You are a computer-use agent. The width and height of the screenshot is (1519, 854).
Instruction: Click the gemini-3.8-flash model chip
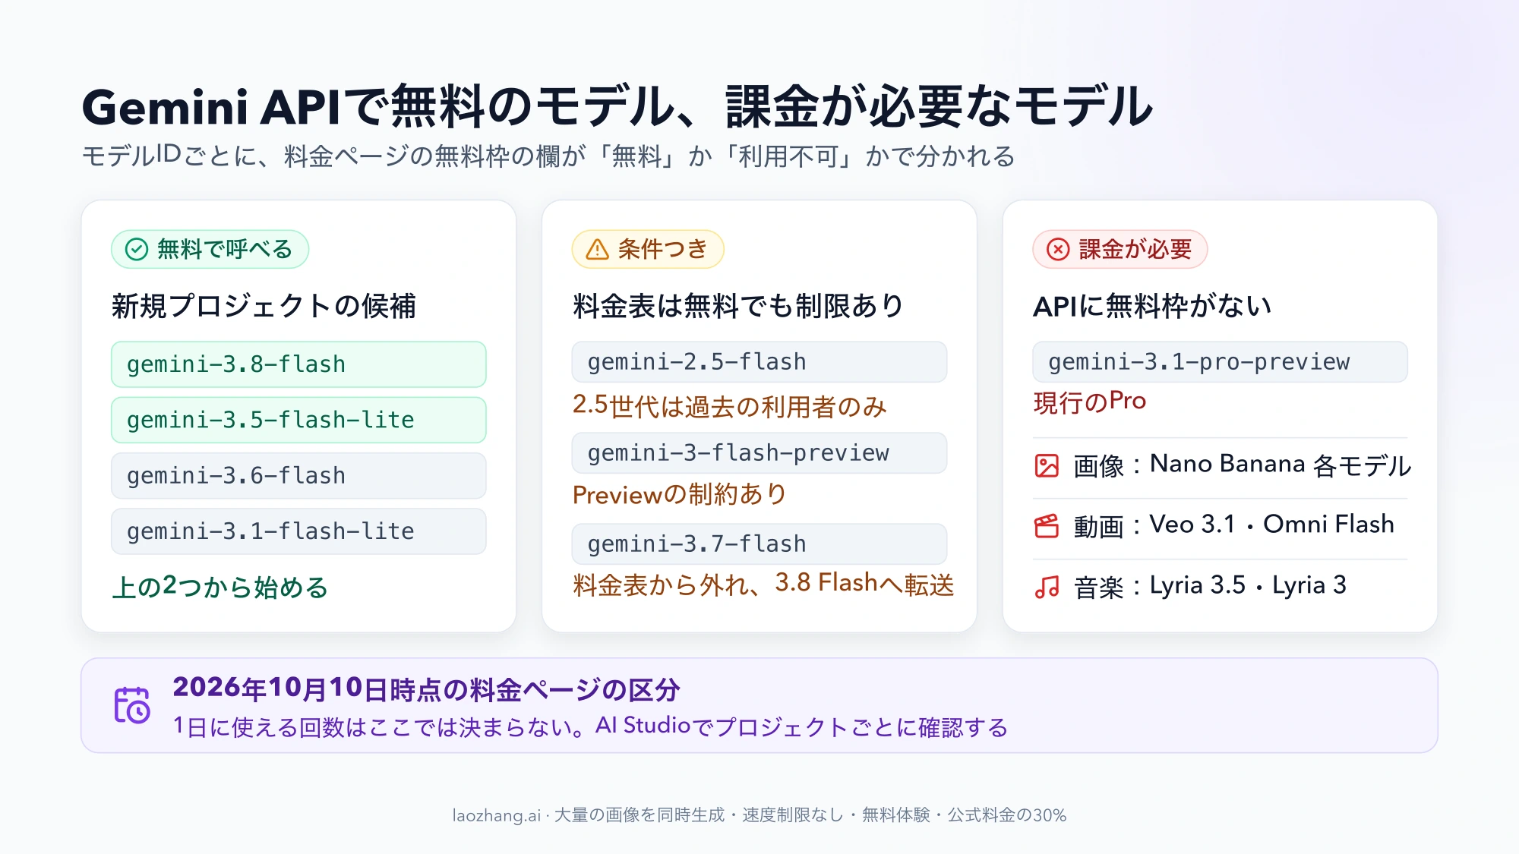pyautogui.click(x=298, y=364)
